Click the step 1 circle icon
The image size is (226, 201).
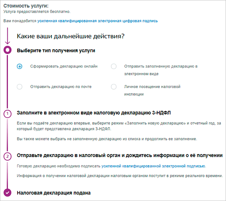(7, 114)
